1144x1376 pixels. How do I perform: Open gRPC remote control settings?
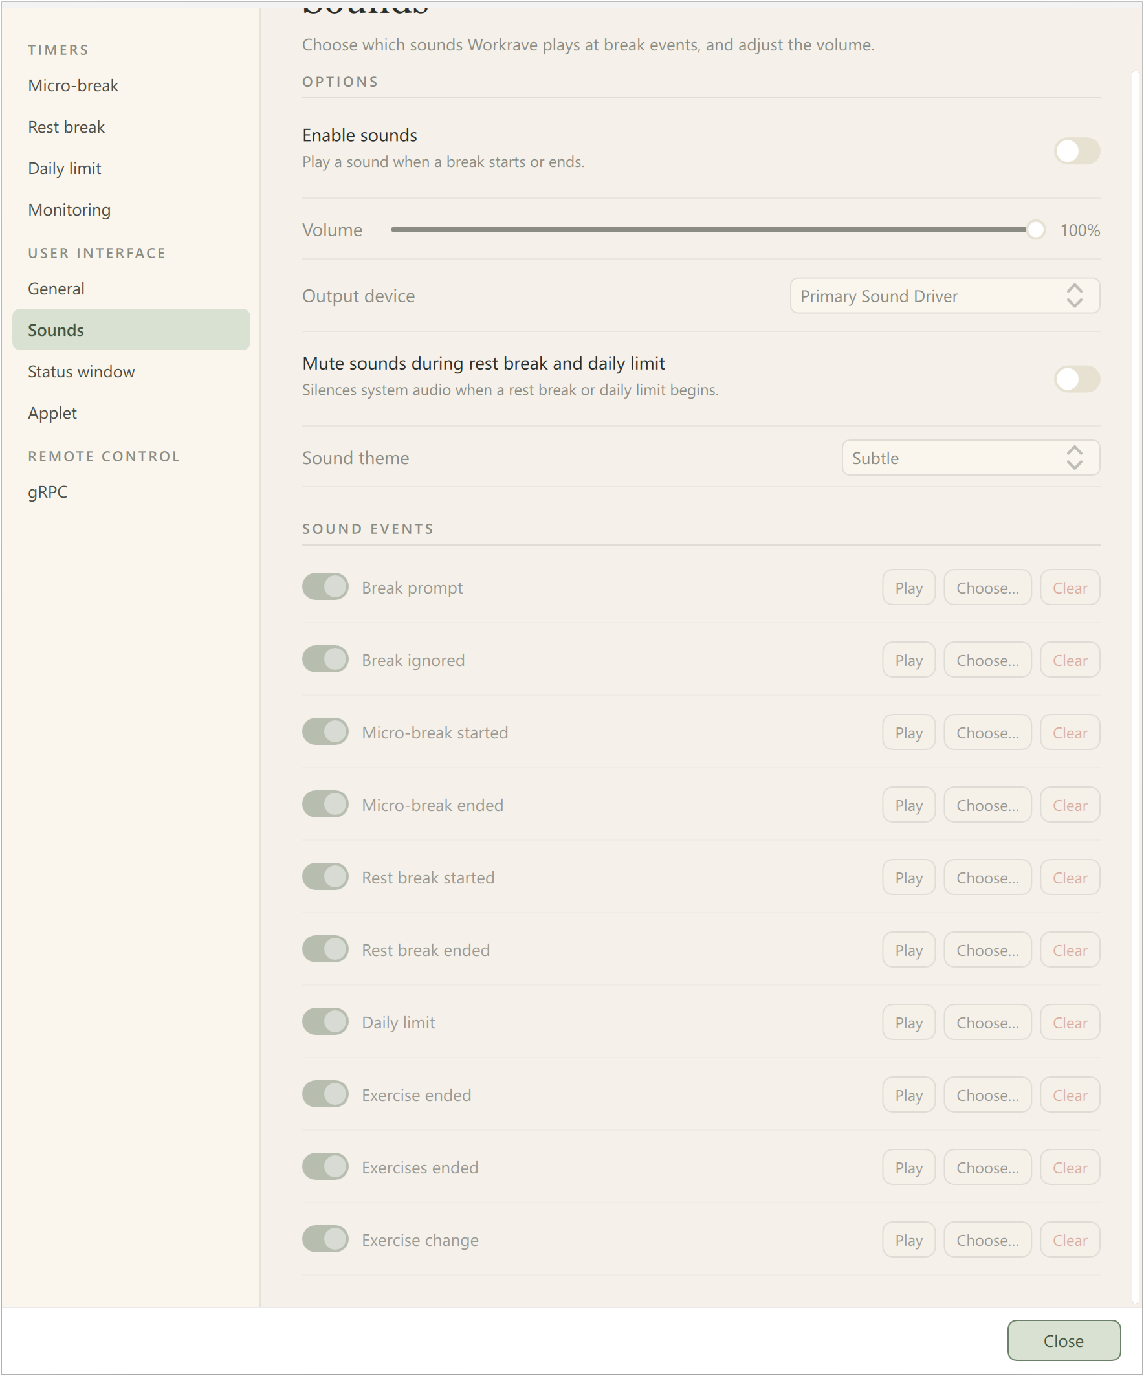131,492
